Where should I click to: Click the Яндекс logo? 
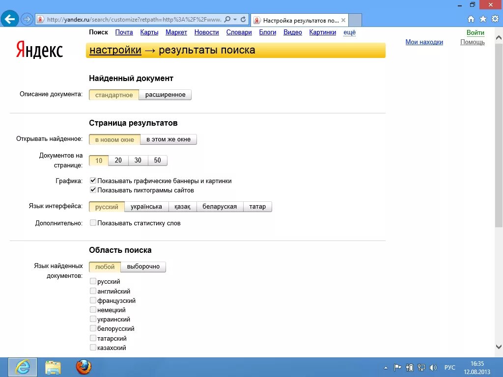point(39,50)
